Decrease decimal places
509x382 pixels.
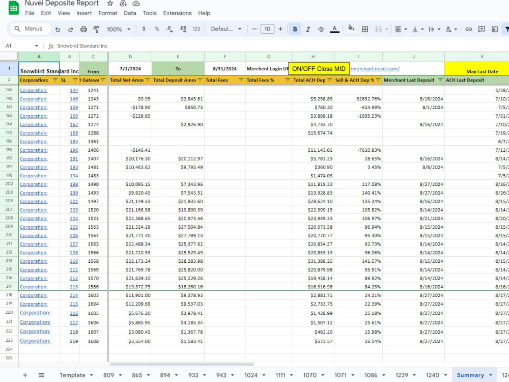(169, 29)
